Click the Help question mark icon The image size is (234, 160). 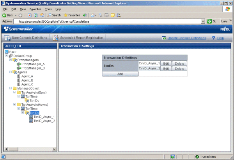(213, 38)
